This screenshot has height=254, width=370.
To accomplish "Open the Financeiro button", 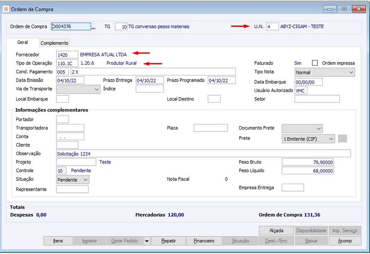I will pos(204,241).
